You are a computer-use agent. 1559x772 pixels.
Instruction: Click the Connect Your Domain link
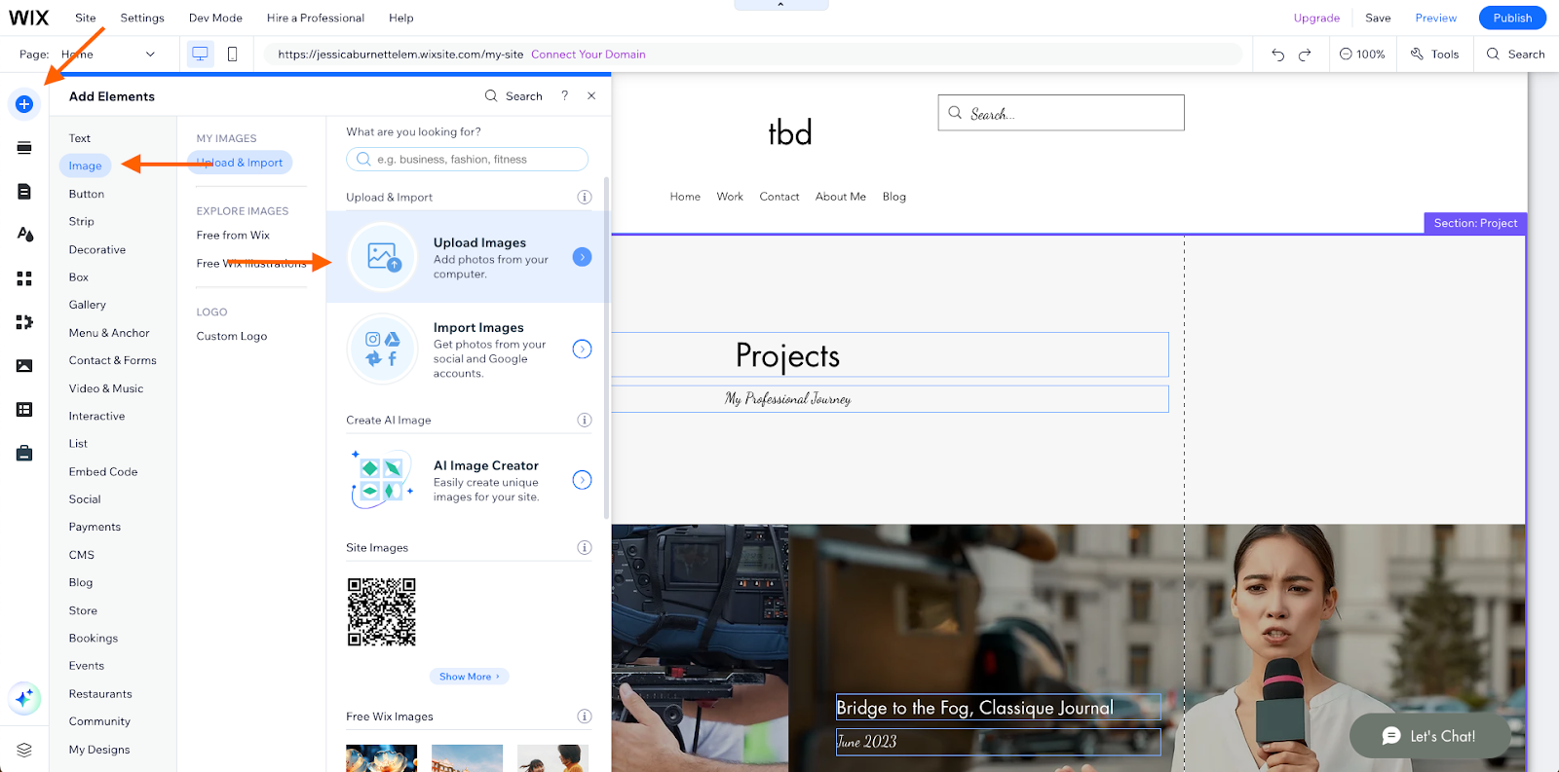(x=588, y=55)
